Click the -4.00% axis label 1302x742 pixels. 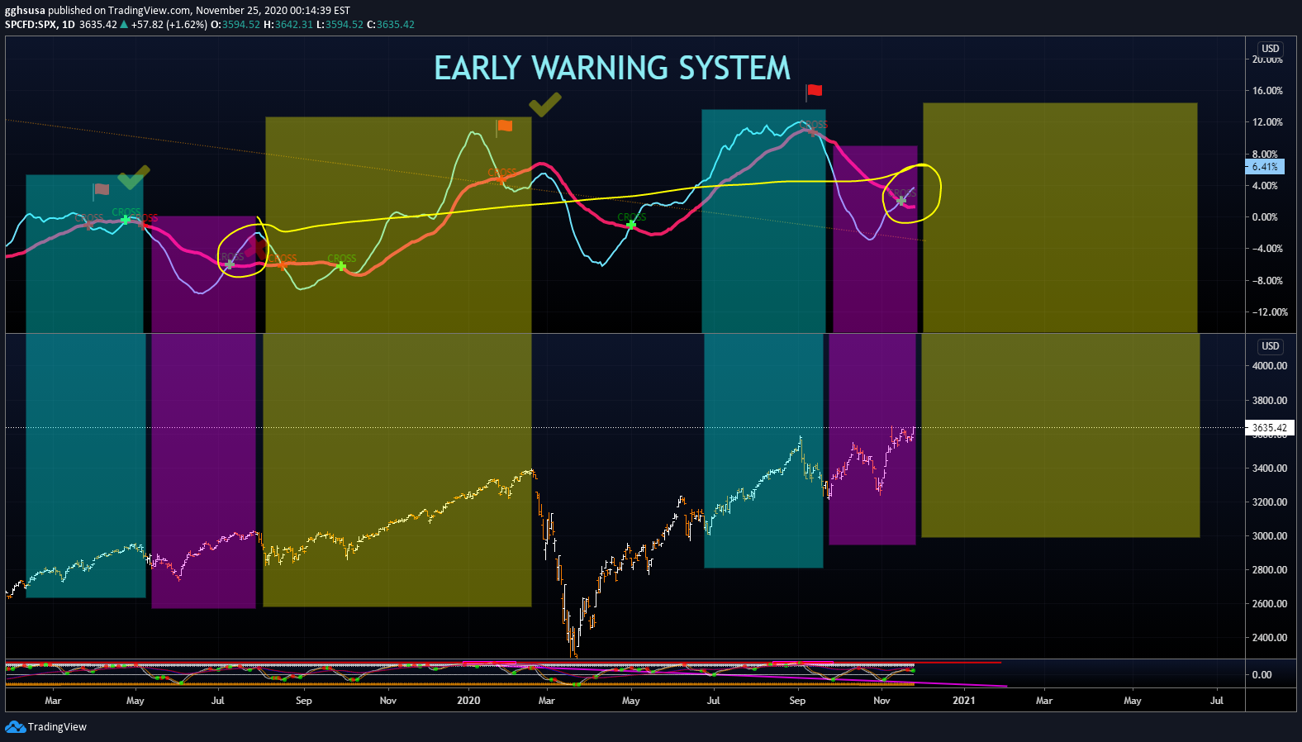coord(1267,249)
